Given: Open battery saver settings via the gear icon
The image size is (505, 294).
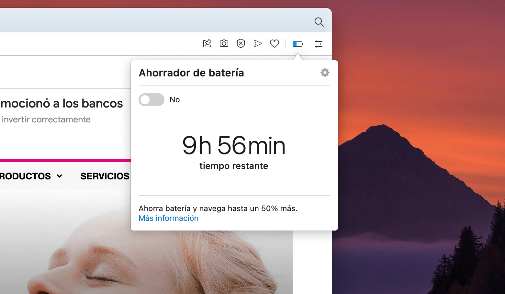Looking at the screenshot, I should coord(325,73).
